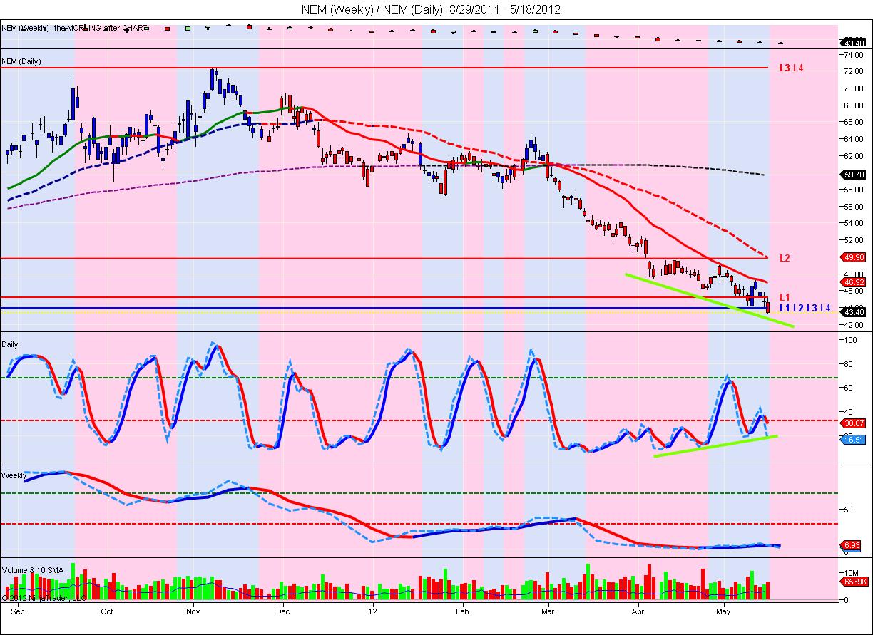The height and width of the screenshot is (635, 873).
Task: Select the 'Nov' date axis label
Action: 192,611
